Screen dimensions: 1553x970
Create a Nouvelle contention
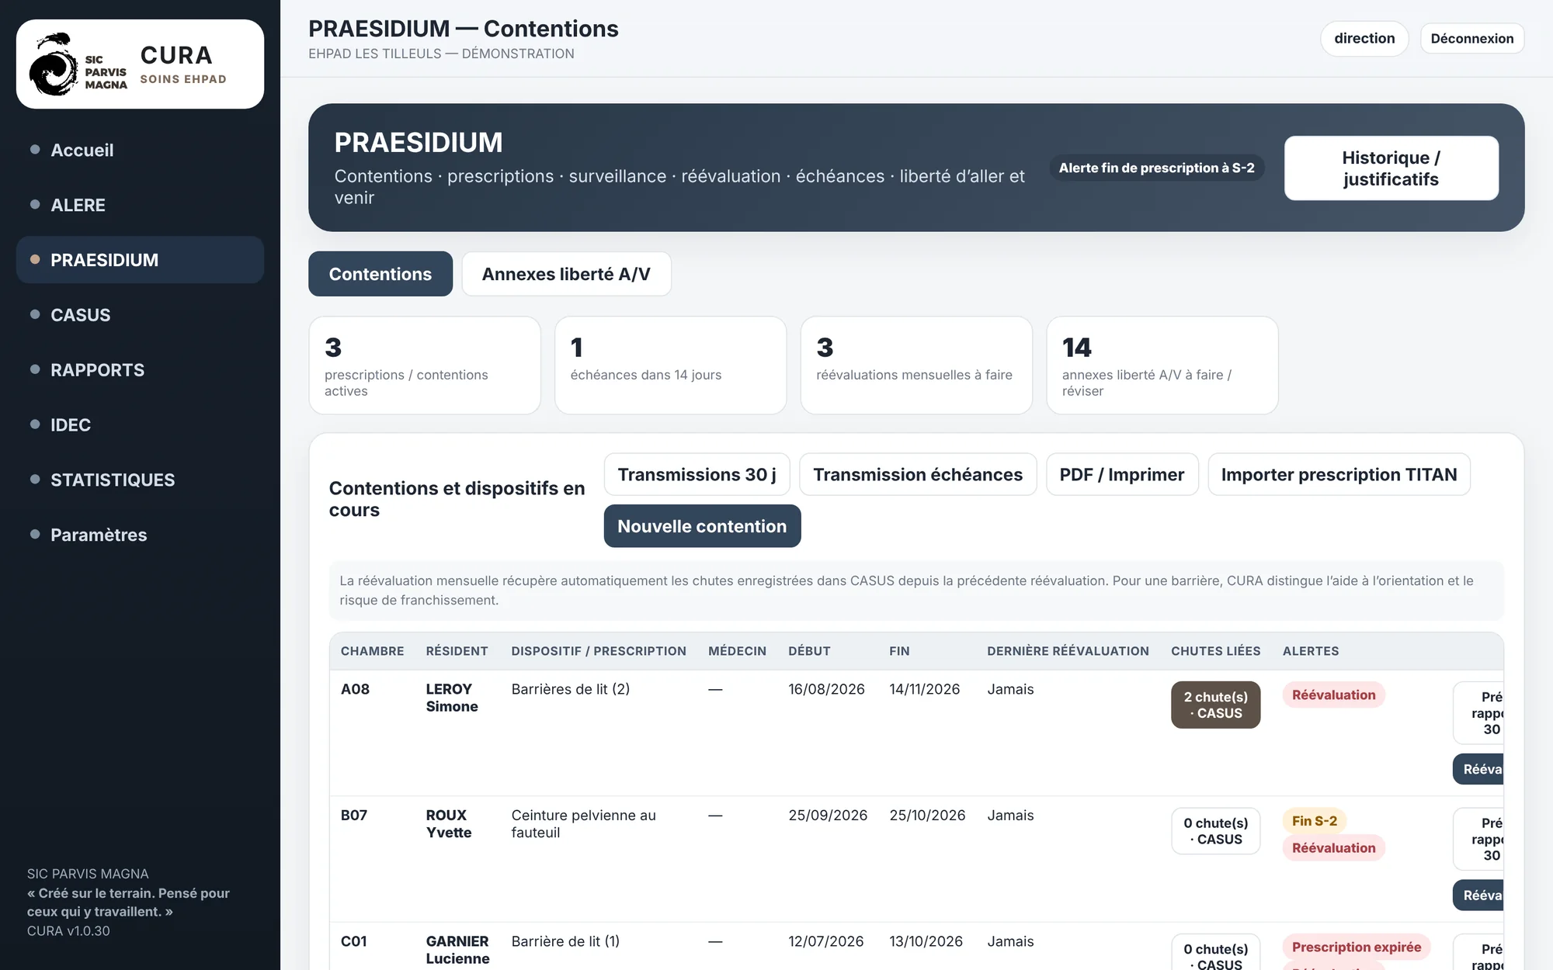(x=702, y=526)
